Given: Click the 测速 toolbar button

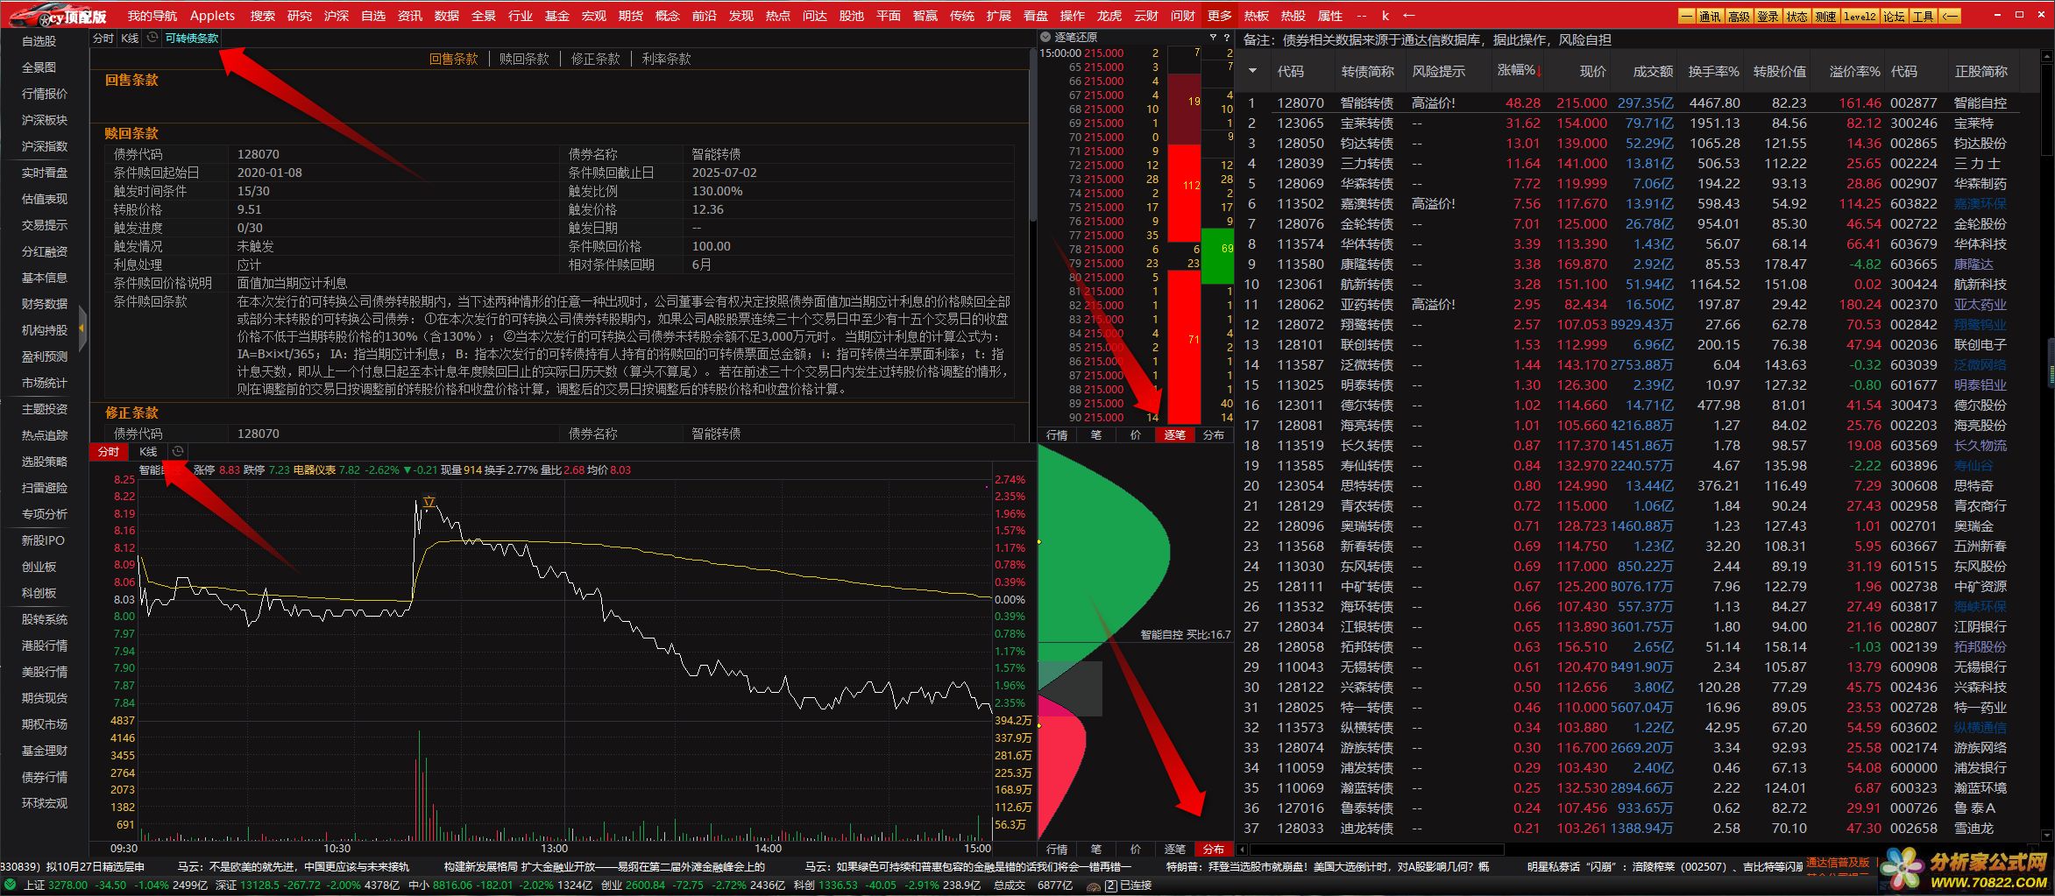Looking at the screenshot, I should click(x=1825, y=16).
